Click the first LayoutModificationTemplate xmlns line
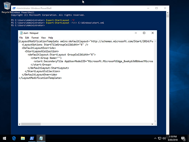 click(86, 42)
